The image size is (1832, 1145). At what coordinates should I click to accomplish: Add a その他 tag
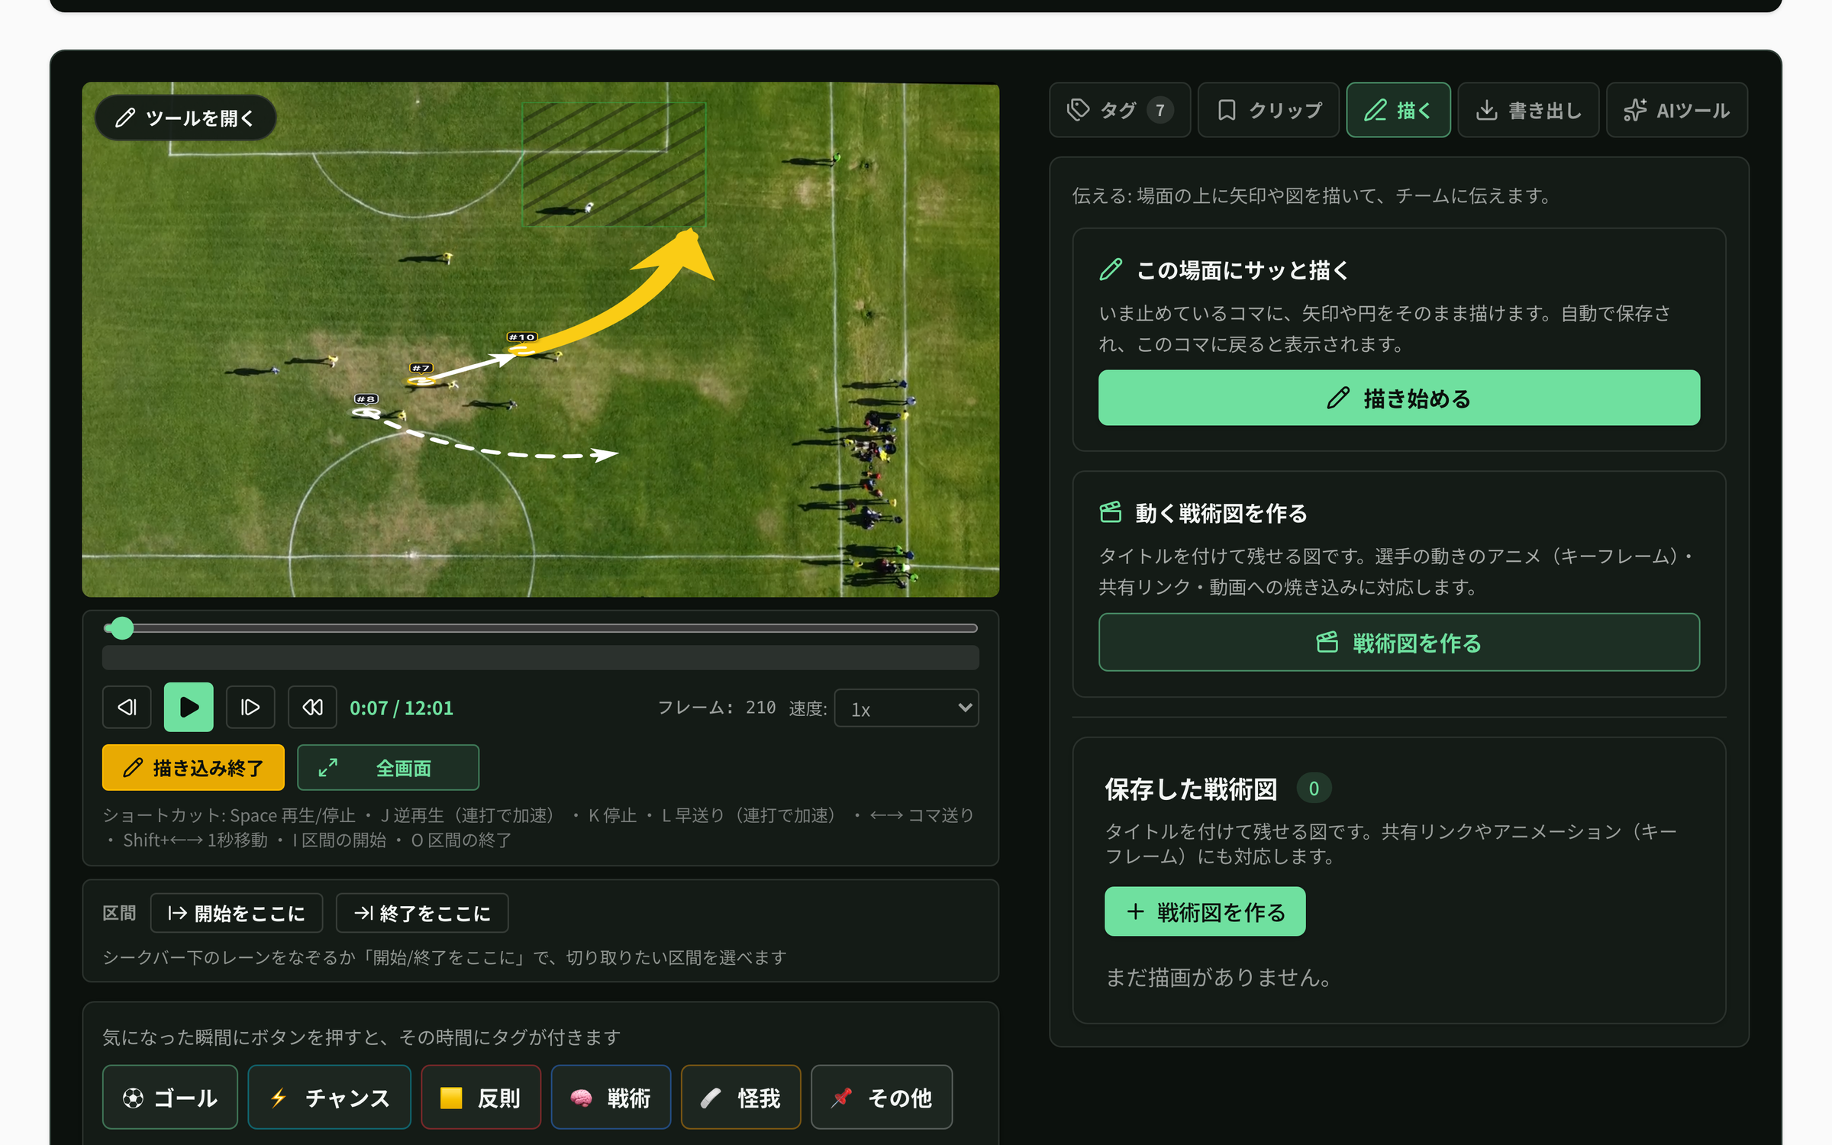882,1098
